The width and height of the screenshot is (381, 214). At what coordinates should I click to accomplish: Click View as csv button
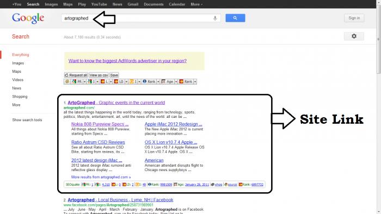99,75
